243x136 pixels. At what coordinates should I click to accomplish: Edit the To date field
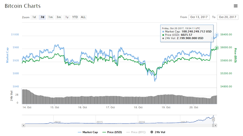(228, 17)
